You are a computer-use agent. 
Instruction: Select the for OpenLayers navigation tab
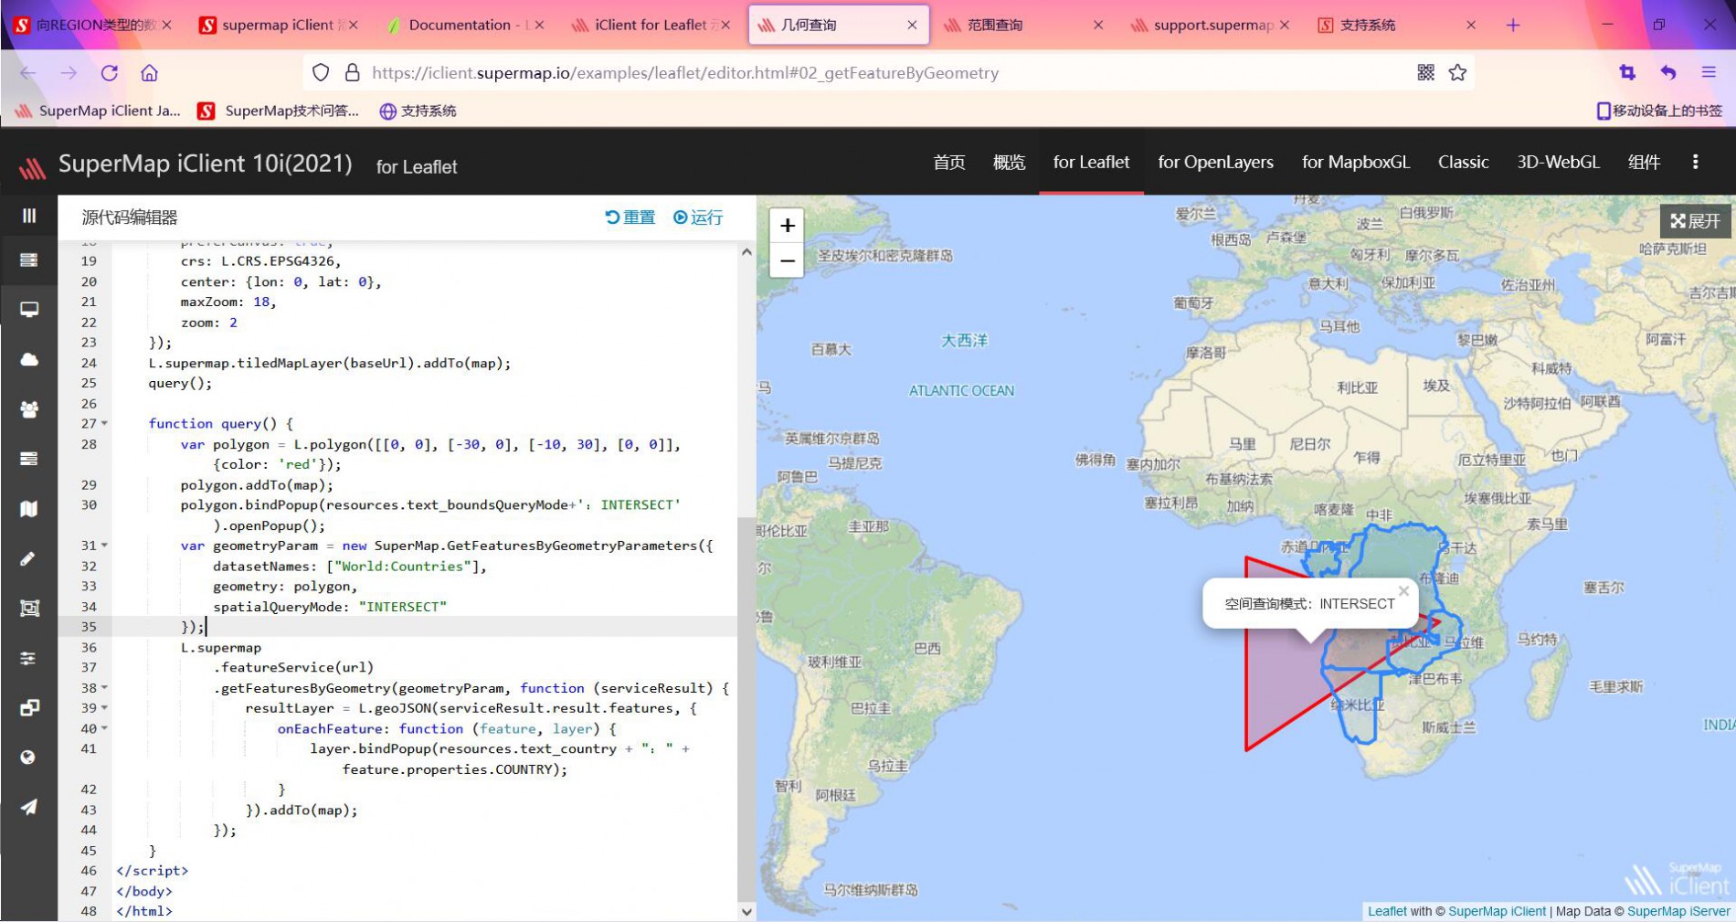(x=1215, y=162)
